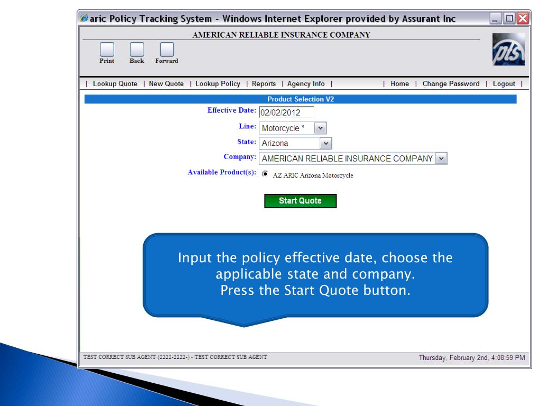The width and height of the screenshot is (541, 406).
Task: Click the PTS logo image
Action: pos(509,49)
